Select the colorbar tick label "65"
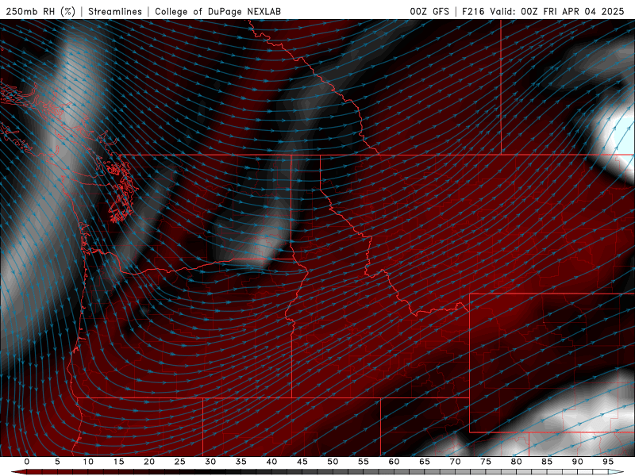Image resolution: width=635 pixels, height=476 pixels. (x=425, y=462)
